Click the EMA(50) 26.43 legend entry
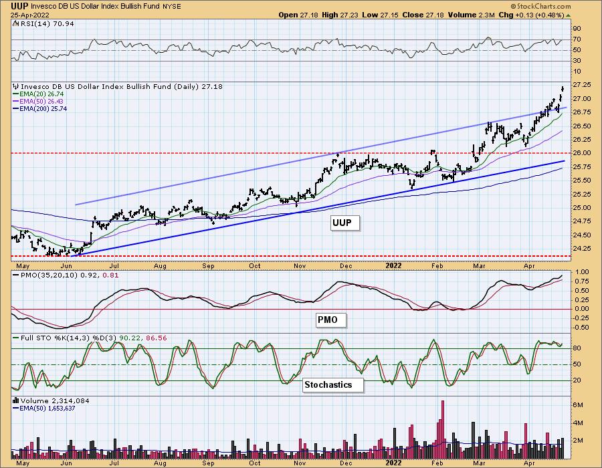 tap(38, 101)
